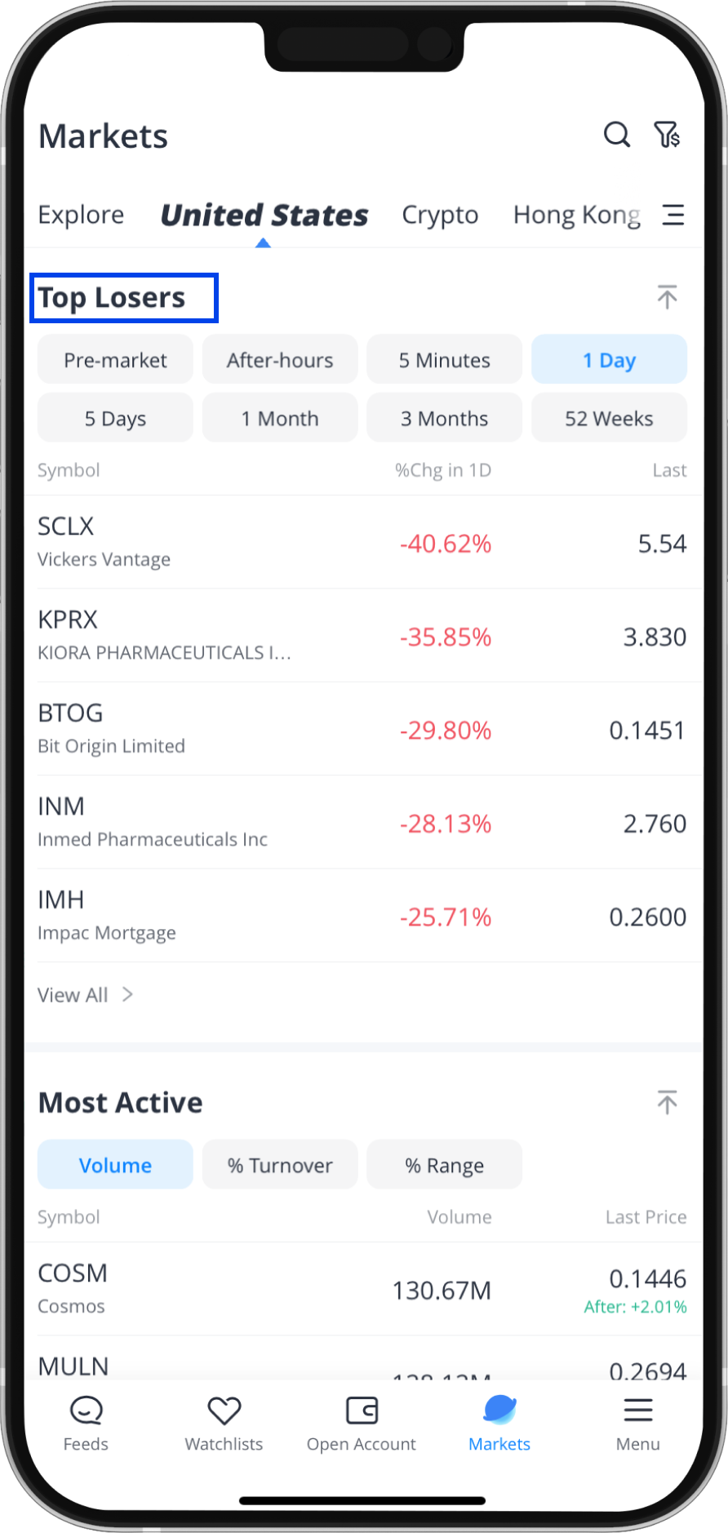Open the market tabs list menu icon
This screenshot has height=1533, width=728.
(x=673, y=215)
